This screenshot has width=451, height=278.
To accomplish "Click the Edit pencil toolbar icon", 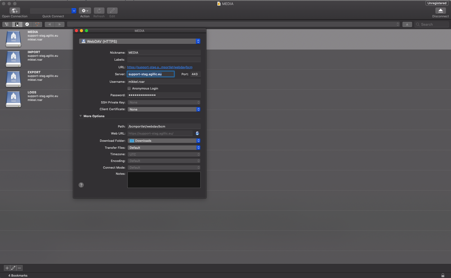I will [x=112, y=11].
